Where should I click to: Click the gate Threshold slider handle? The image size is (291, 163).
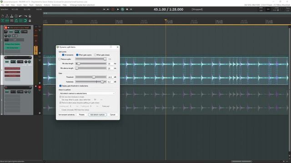(94, 77)
